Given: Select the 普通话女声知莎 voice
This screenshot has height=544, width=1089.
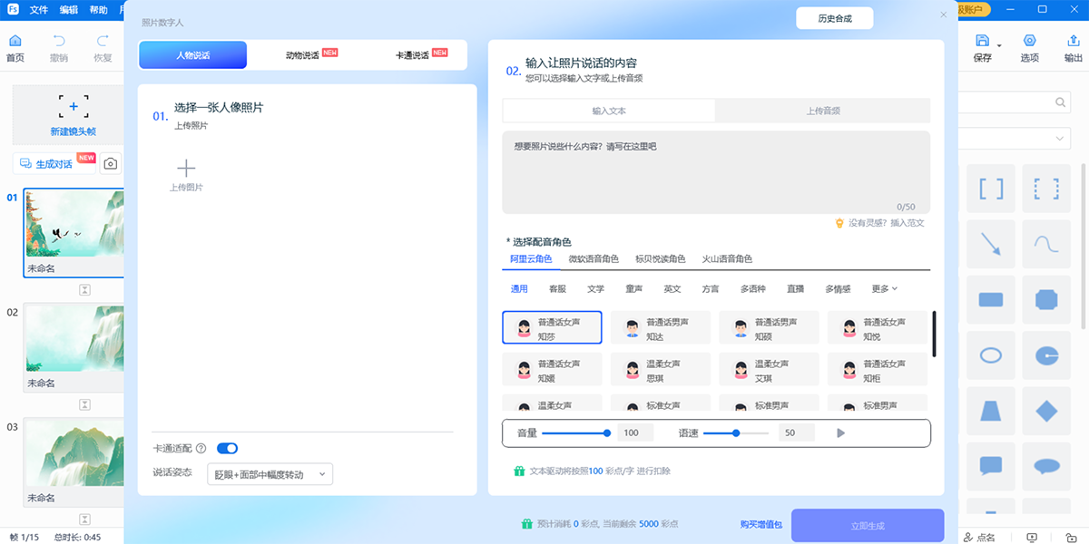Looking at the screenshot, I should (551, 327).
